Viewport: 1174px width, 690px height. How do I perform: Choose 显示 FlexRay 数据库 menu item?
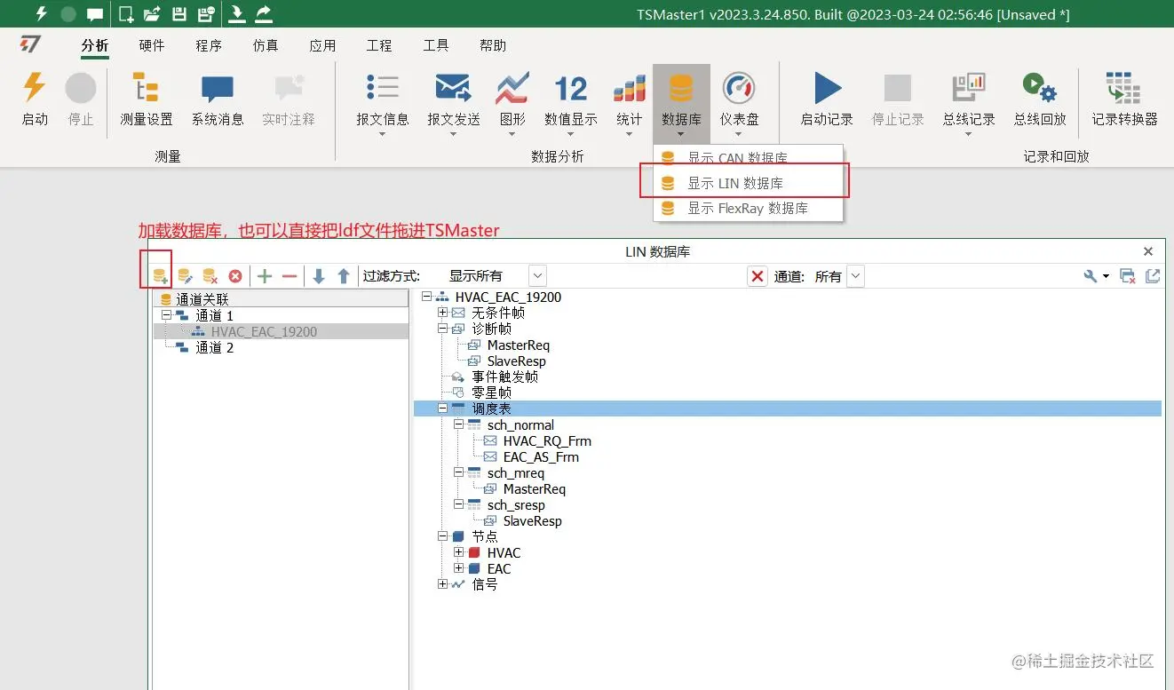coord(749,208)
